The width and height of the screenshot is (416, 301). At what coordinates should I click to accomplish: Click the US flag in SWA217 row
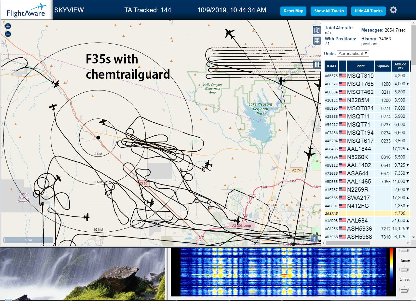point(342,198)
